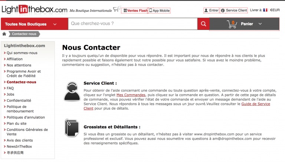Viewport: 285px width, 162px height.
Task: Open the Affiliation sidebar item
Action: click(14, 59)
